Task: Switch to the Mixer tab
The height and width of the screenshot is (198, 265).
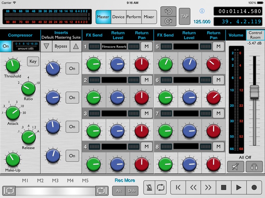Action: (x=149, y=17)
